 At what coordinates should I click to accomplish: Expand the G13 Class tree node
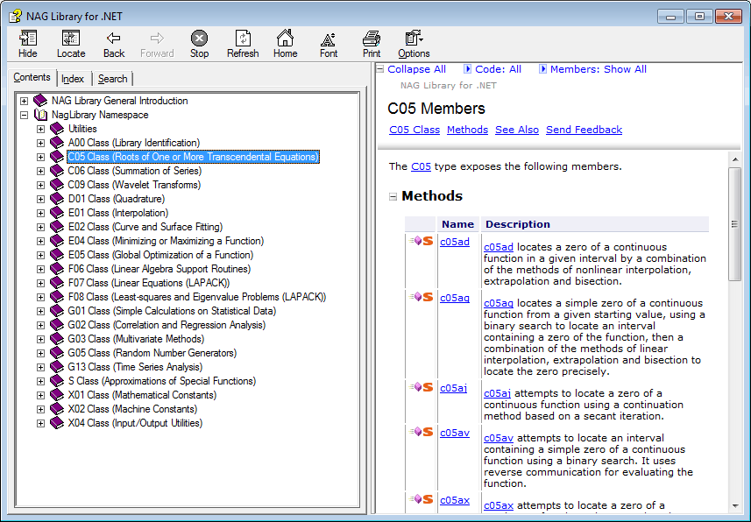(x=40, y=367)
